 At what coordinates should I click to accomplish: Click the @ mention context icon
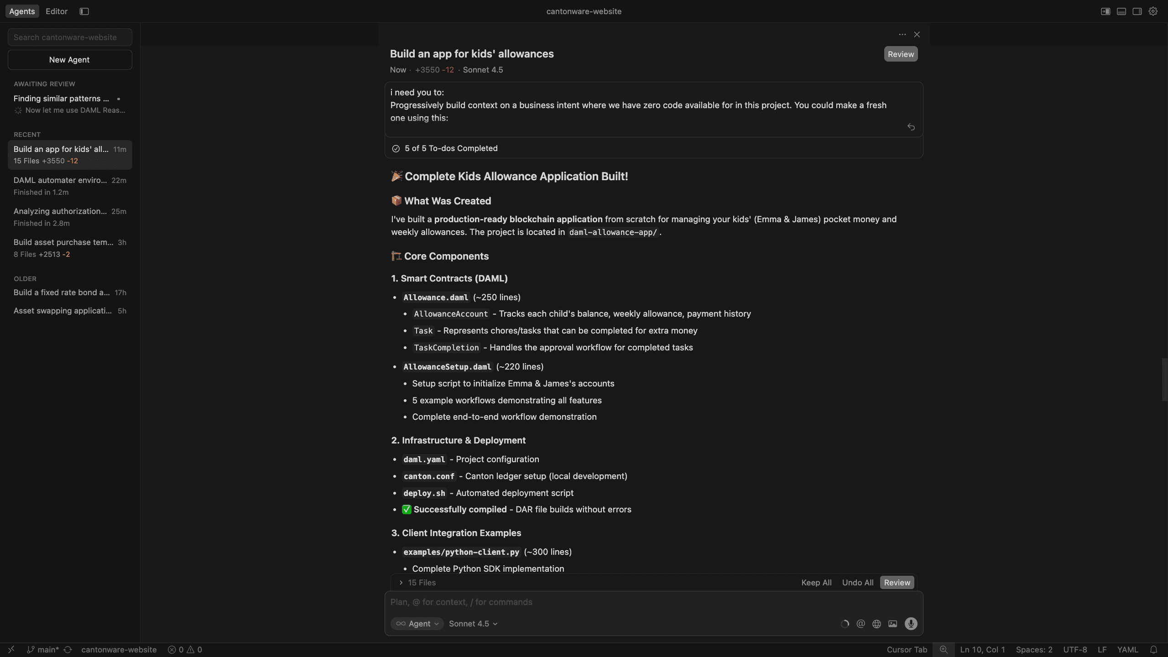(860, 624)
